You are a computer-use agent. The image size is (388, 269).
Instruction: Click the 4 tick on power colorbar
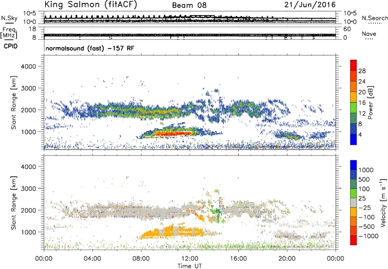360,134
